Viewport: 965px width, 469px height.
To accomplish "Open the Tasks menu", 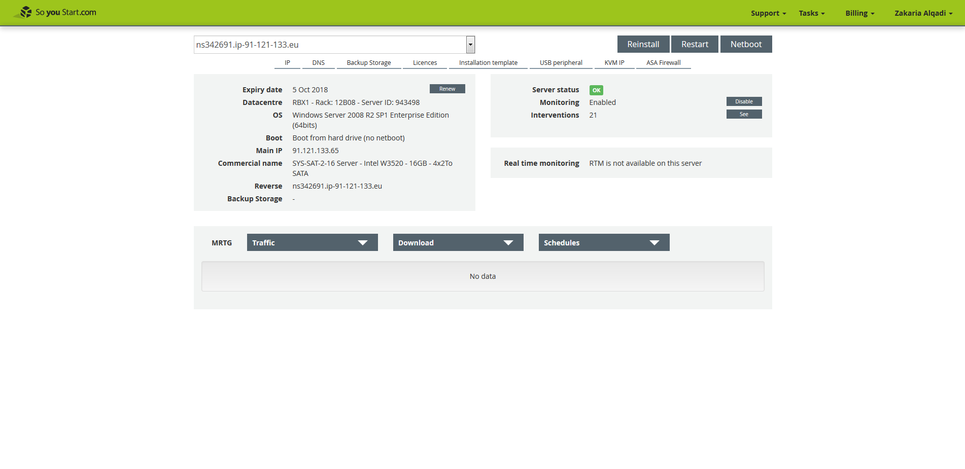I will point(811,13).
